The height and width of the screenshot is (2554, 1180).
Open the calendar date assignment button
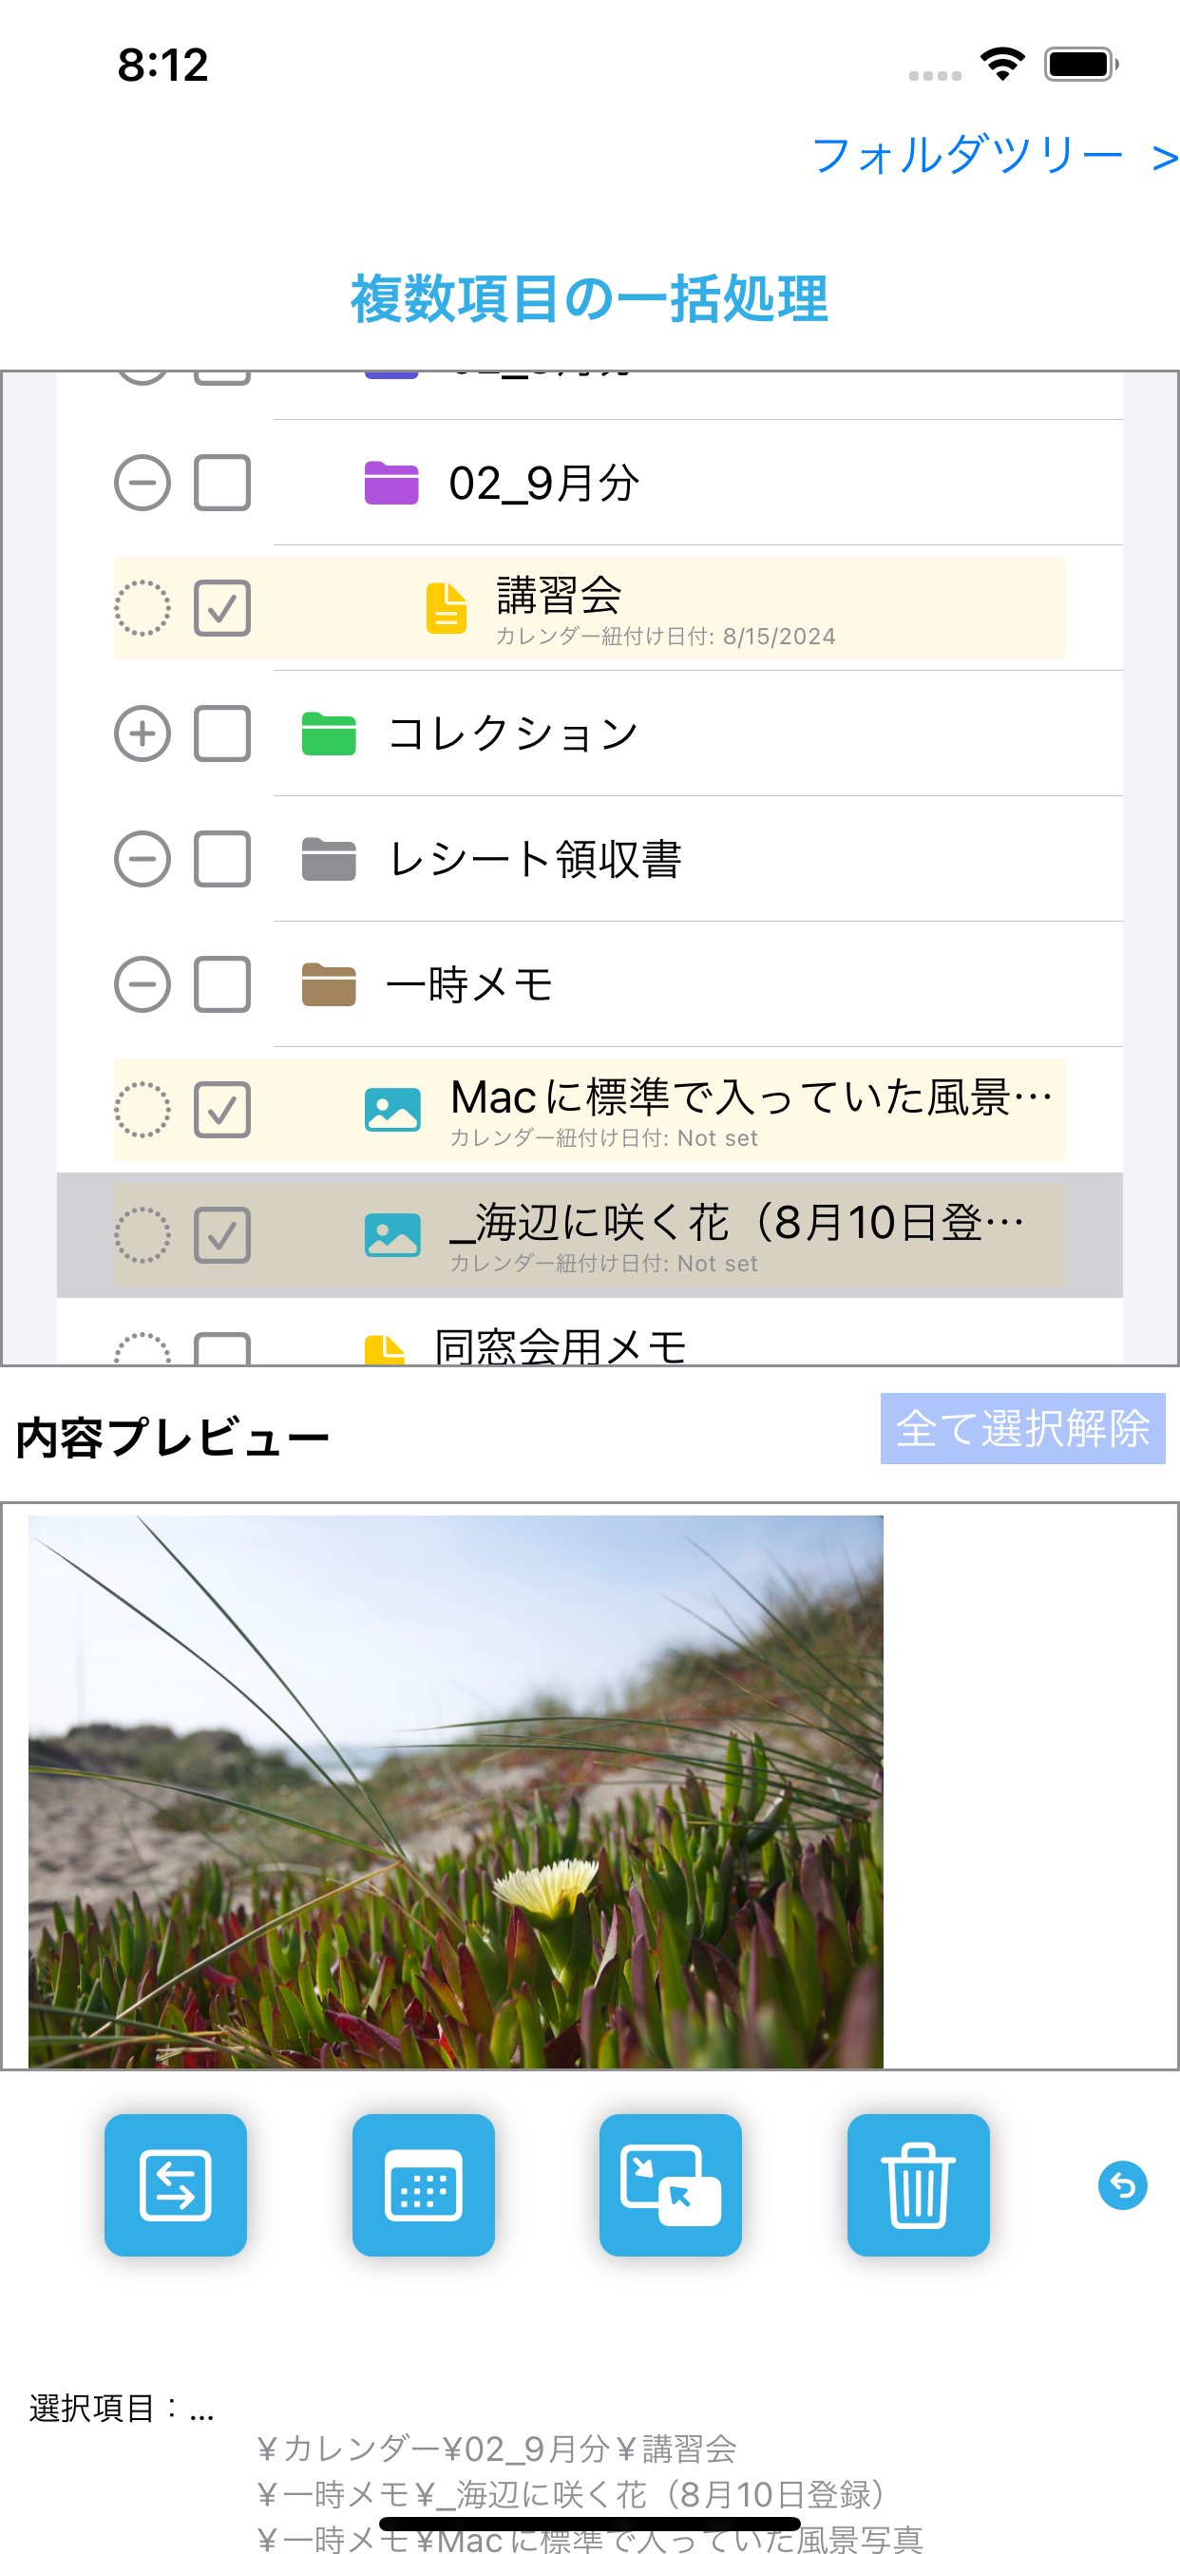coord(424,2184)
